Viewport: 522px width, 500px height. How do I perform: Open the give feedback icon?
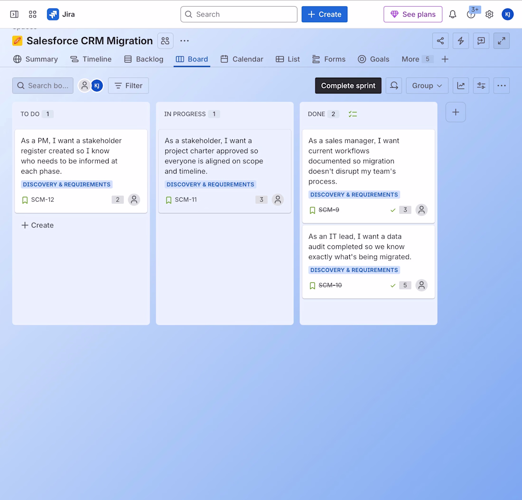click(481, 41)
